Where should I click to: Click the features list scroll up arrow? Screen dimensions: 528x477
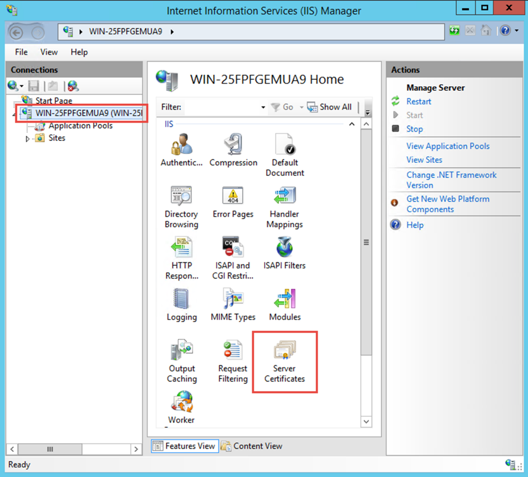[367, 124]
